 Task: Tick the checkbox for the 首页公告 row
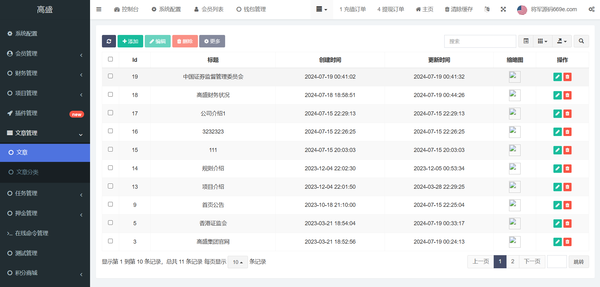point(110,204)
